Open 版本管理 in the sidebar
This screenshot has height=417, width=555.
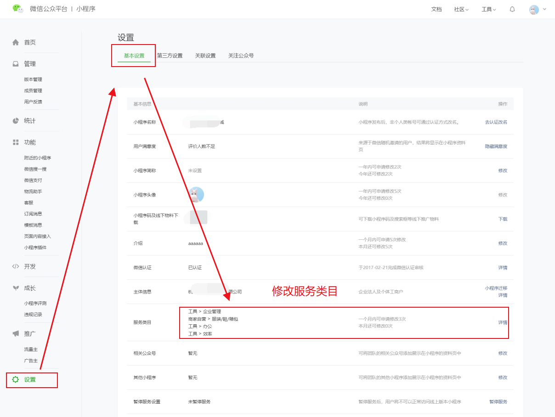click(33, 79)
